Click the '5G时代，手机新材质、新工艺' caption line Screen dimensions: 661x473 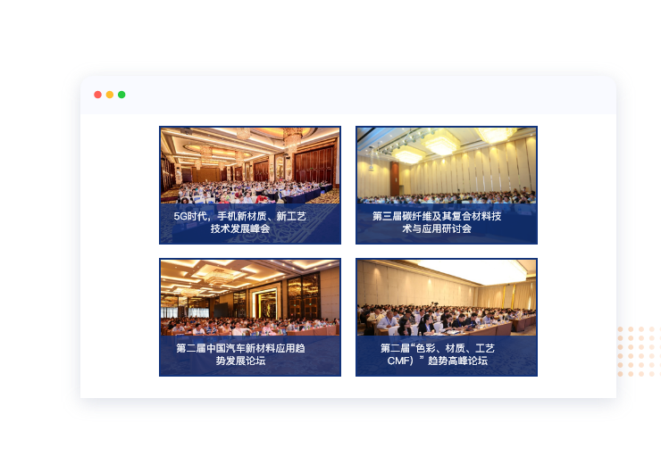[239, 216]
